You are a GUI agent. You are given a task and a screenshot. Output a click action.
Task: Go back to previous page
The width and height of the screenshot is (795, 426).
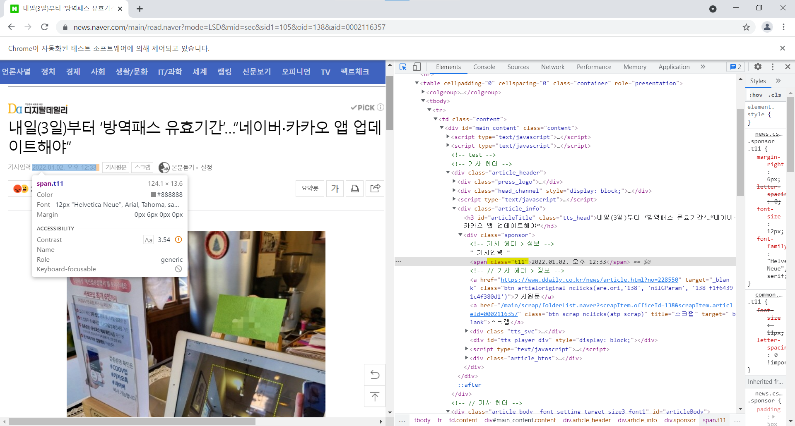pos(12,27)
